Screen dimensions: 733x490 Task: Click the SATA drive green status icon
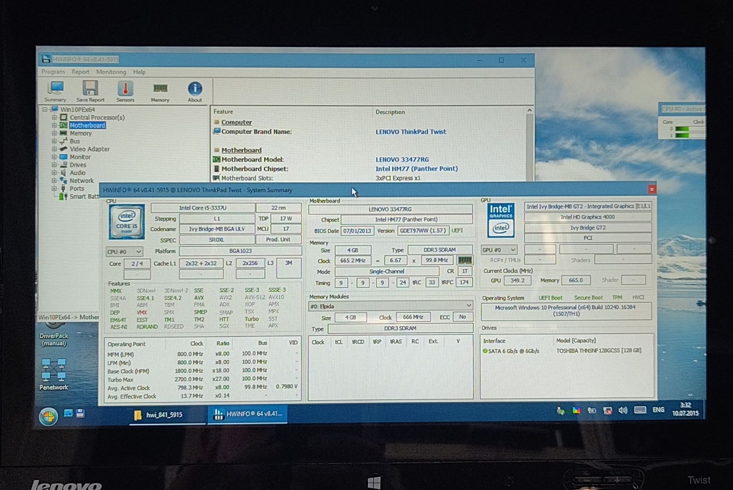click(x=485, y=351)
